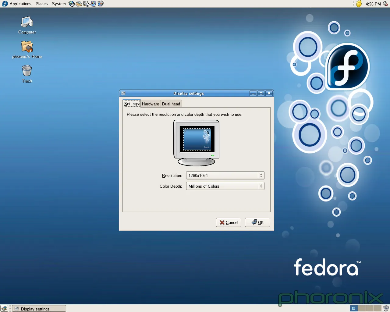Switch to the second workspace
This screenshot has height=312, width=390.
tap(362, 308)
